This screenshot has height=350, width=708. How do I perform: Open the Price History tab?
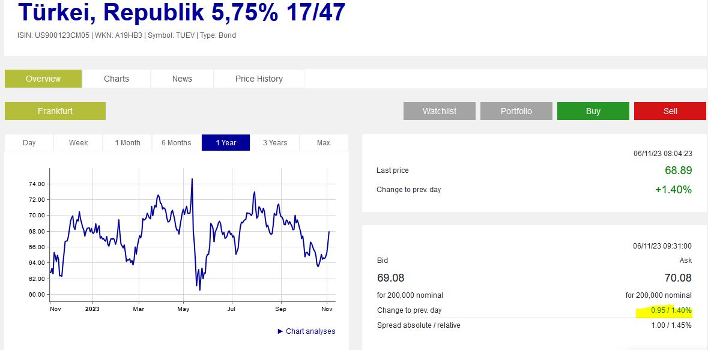[x=259, y=79]
